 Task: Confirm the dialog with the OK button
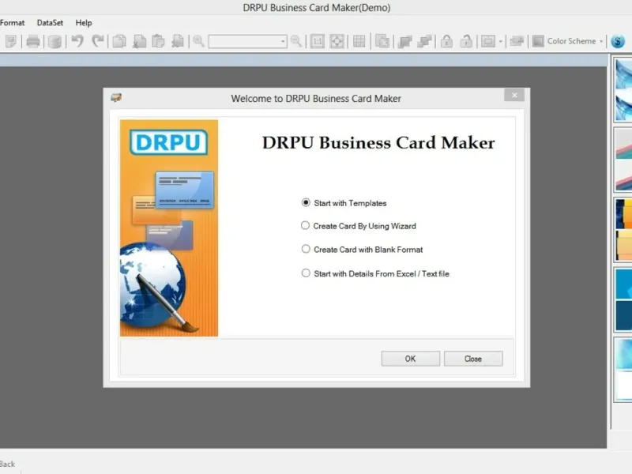pos(410,359)
